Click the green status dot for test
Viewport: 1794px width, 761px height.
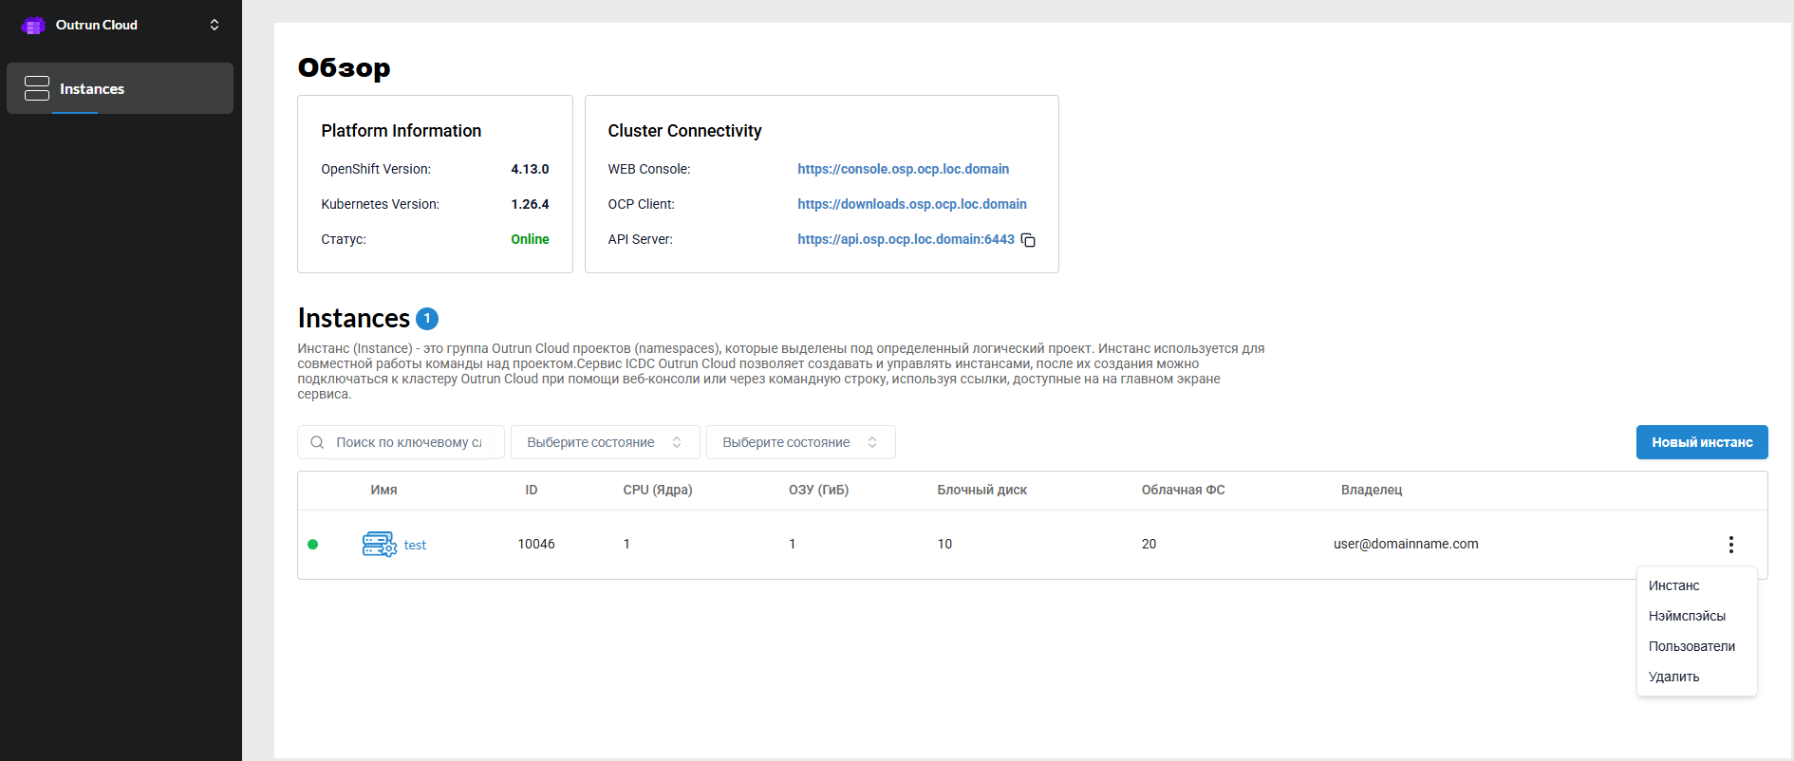(x=312, y=545)
